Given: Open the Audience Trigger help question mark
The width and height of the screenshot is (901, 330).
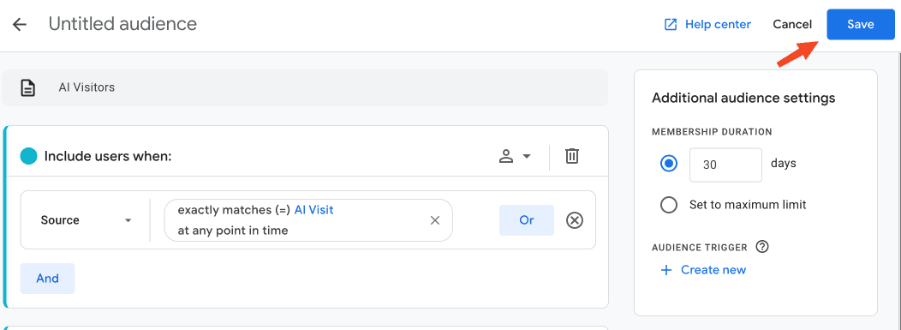Looking at the screenshot, I should tap(762, 247).
